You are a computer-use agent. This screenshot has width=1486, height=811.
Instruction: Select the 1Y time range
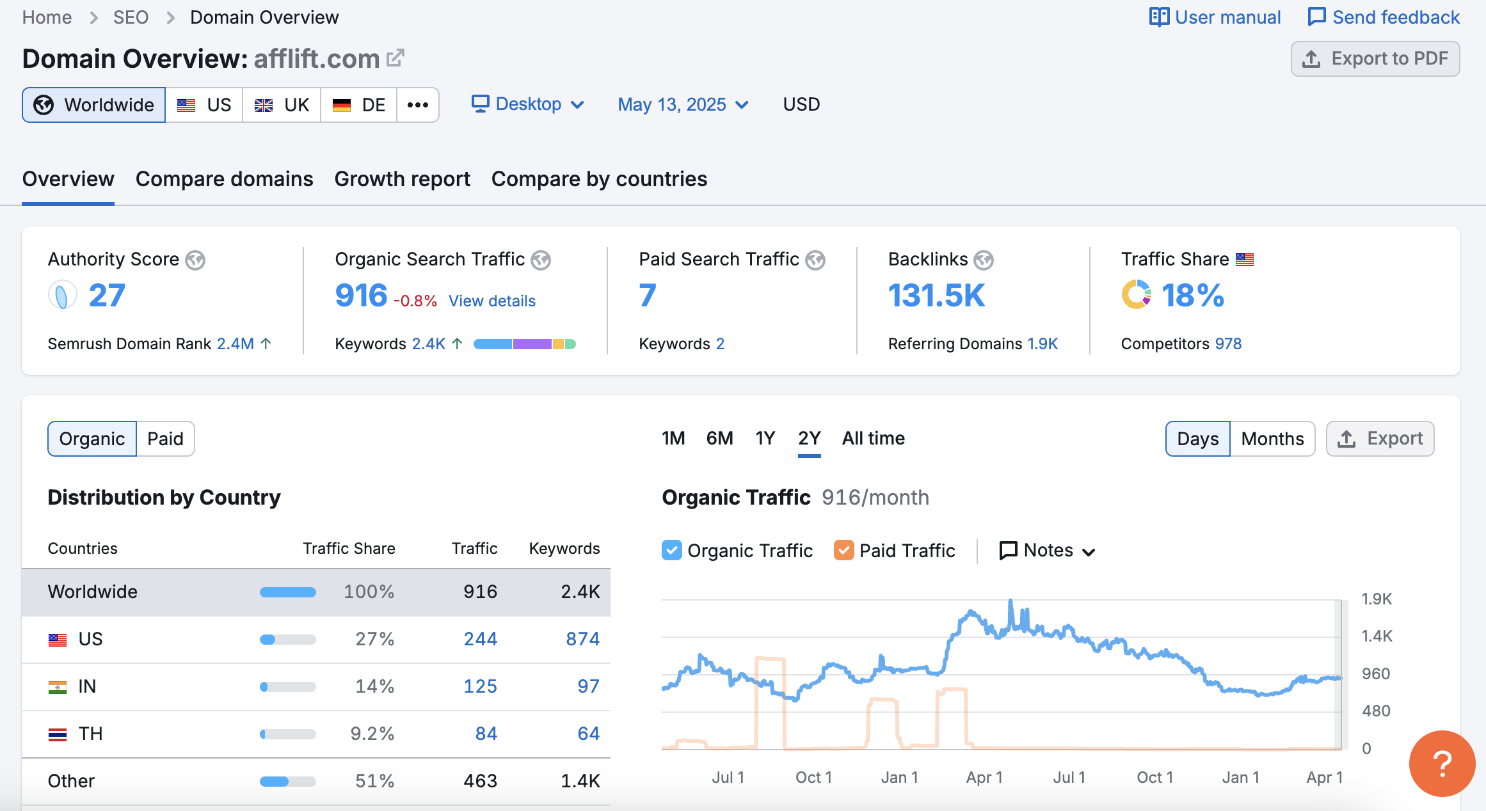765,438
